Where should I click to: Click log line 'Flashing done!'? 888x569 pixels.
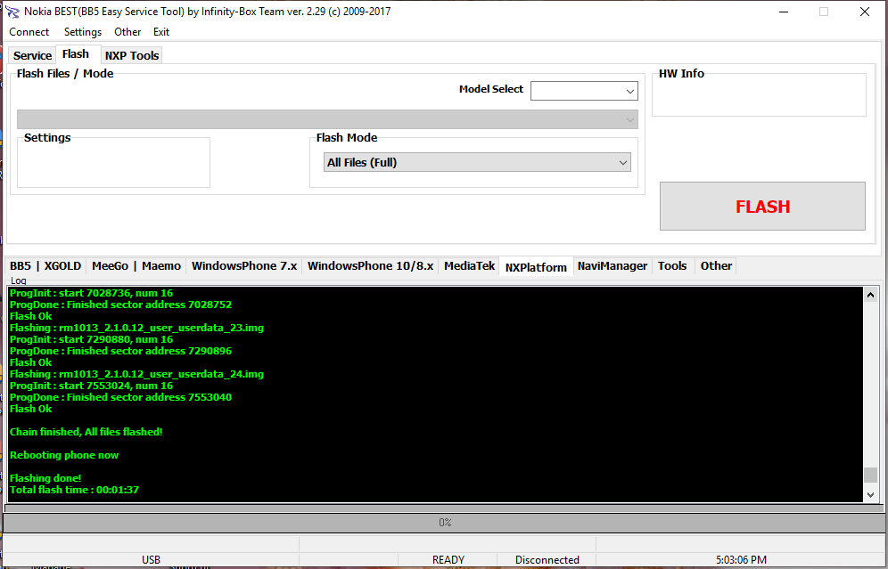coord(45,478)
